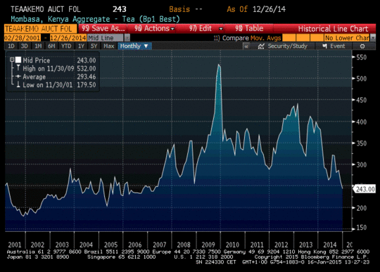Open the No Lower Chart dropdown
Screen dimensions: 380x272
tap(373, 38)
